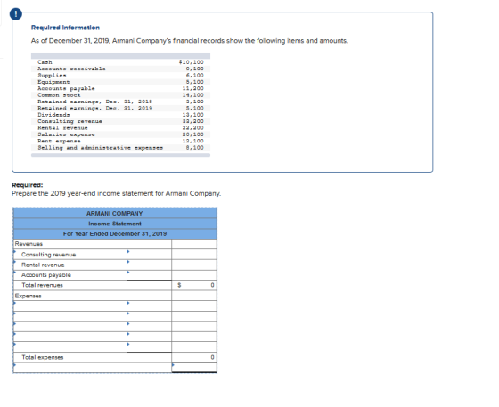Select the Rent expense data row

tap(120, 141)
